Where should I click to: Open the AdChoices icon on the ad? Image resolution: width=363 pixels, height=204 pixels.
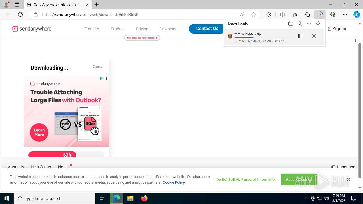102,78
